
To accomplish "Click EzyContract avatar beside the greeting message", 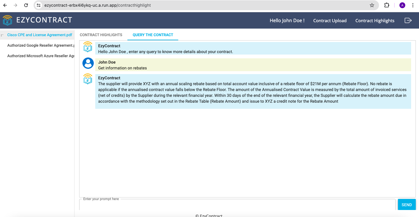I will click(x=88, y=47).
